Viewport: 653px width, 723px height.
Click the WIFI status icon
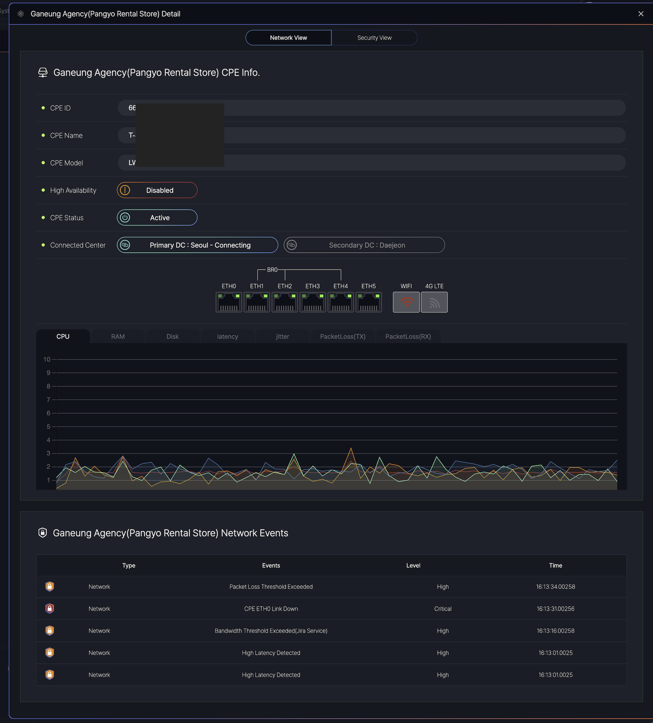point(406,302)
